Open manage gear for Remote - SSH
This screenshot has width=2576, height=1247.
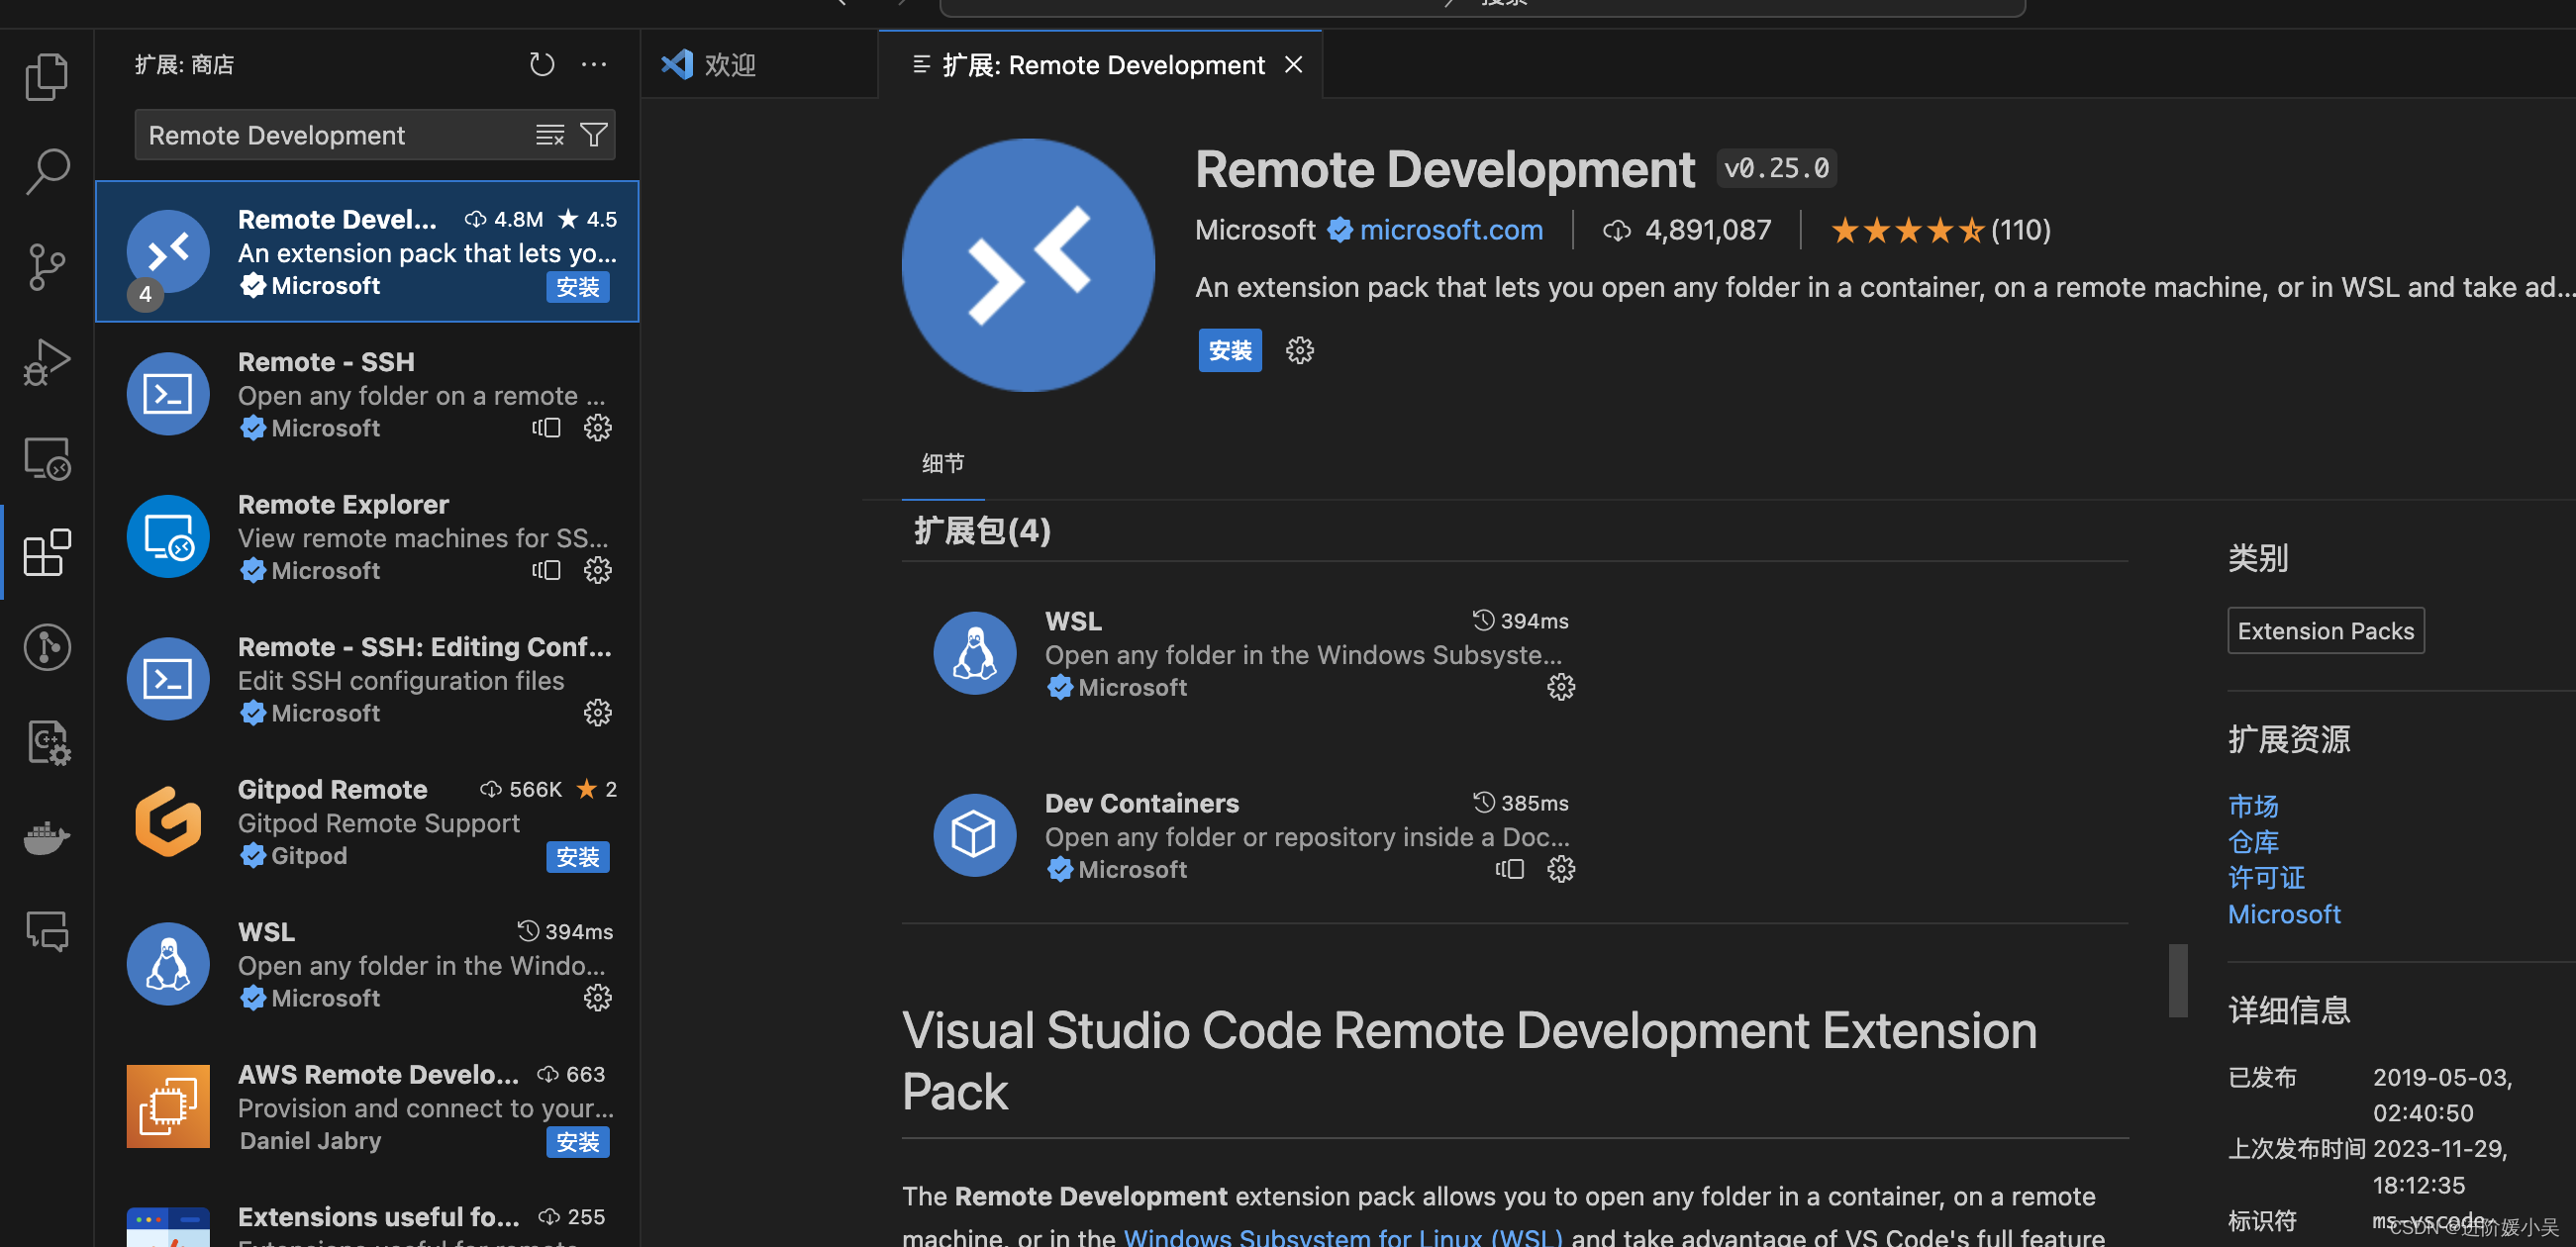click(598, 428)
